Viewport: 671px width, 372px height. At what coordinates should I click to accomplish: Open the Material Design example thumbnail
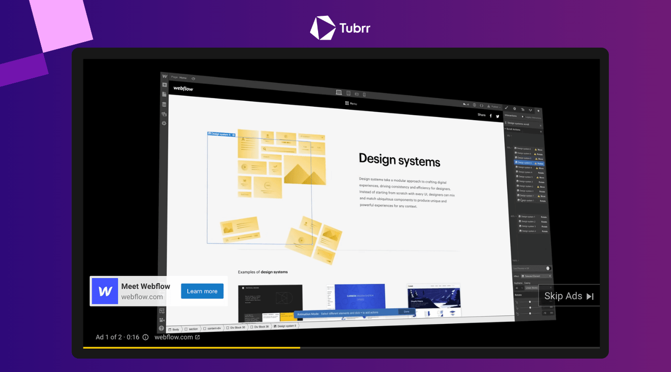tap(270, 303)
